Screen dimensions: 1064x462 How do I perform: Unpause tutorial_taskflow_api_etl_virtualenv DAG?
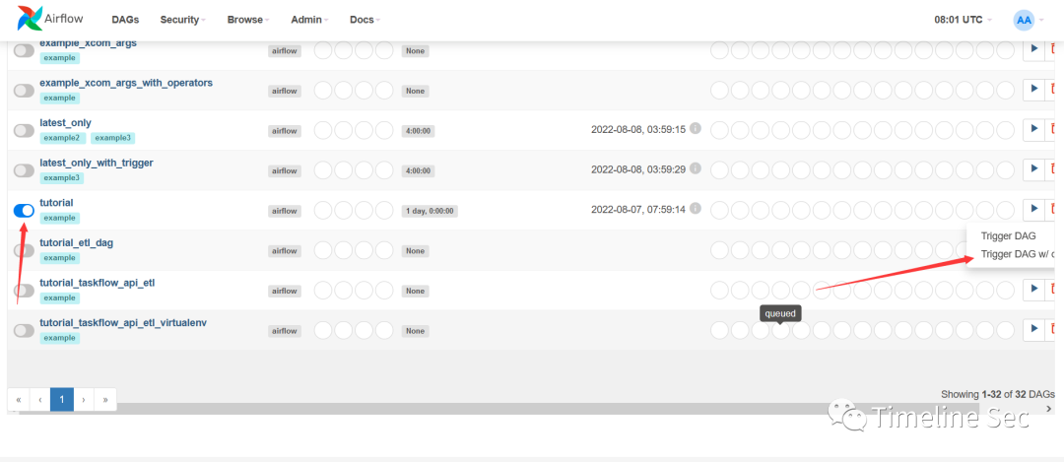(x=24, y=330)
